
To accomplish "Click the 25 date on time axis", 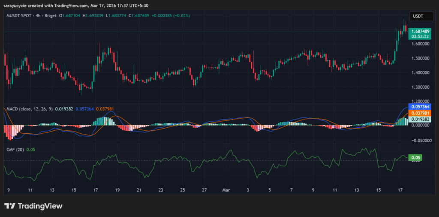I will tap(183, 189).
